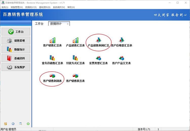Click the blue clock icon in sidebar footer
This screenshot has height=131, width=190.
(x=13, y=124)
